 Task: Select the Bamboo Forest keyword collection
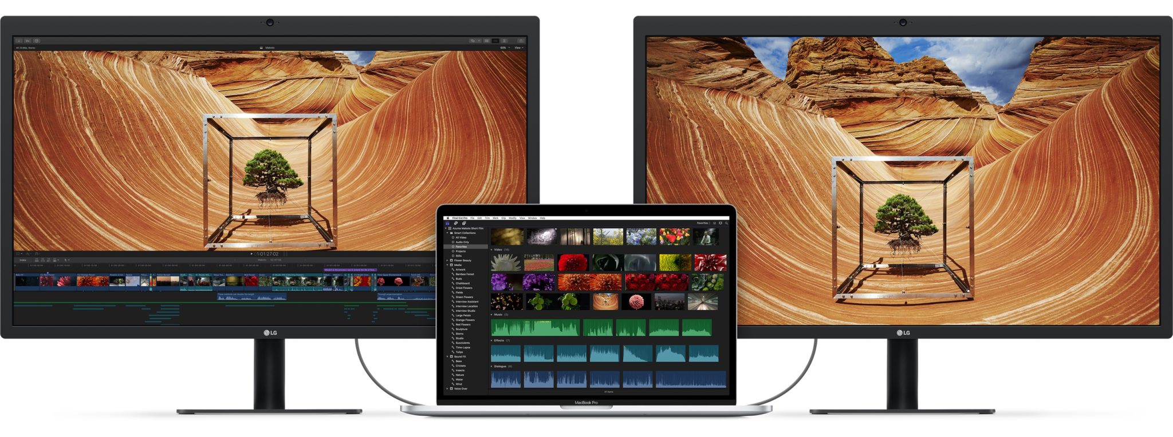(465, 274)
